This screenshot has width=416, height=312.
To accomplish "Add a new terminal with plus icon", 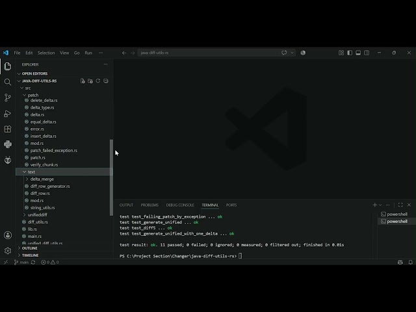I will pyautogui.click(x=374, y=205).
